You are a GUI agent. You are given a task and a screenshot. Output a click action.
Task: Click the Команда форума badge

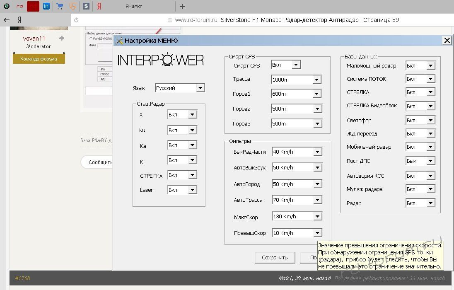pos(39,59)
